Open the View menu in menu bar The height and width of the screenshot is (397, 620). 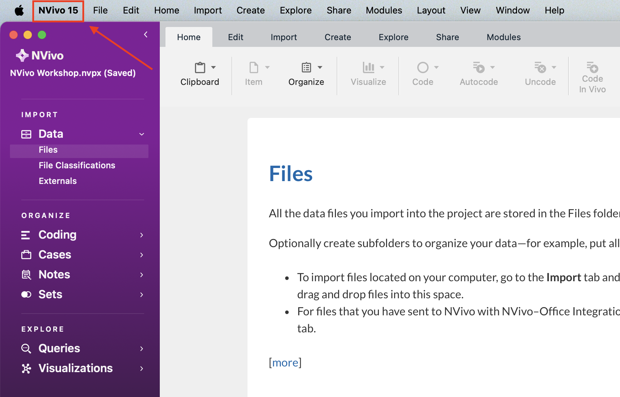coord(471,10)
